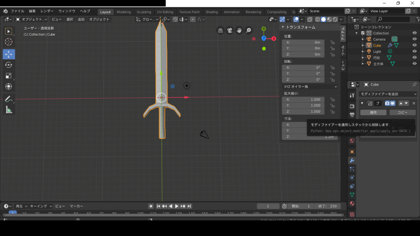Pick the Annotate pencil tool

tap(9, 99)
